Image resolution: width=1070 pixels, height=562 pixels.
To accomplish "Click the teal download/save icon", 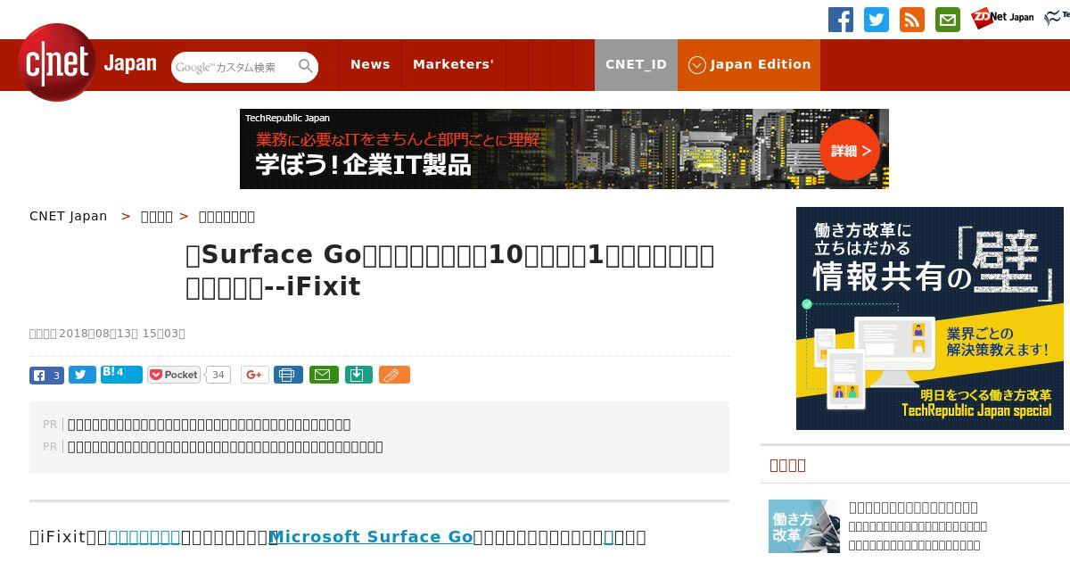I will pyautogui.click(x=358, y=375).
